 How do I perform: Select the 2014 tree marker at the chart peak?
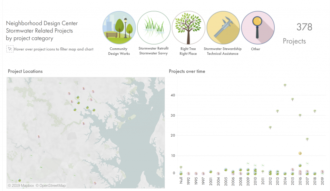285,85
